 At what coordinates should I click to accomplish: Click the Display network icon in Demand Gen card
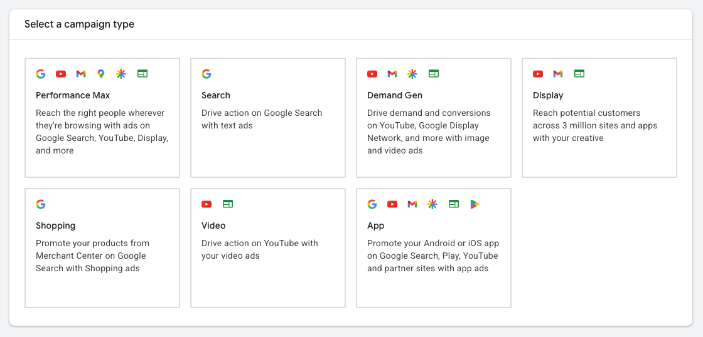click(x=434, y=74)
